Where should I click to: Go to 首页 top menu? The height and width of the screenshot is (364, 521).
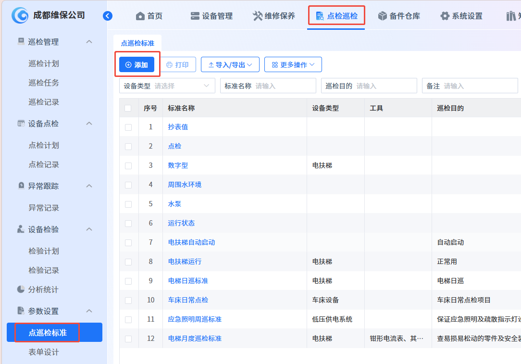(149, 16)
